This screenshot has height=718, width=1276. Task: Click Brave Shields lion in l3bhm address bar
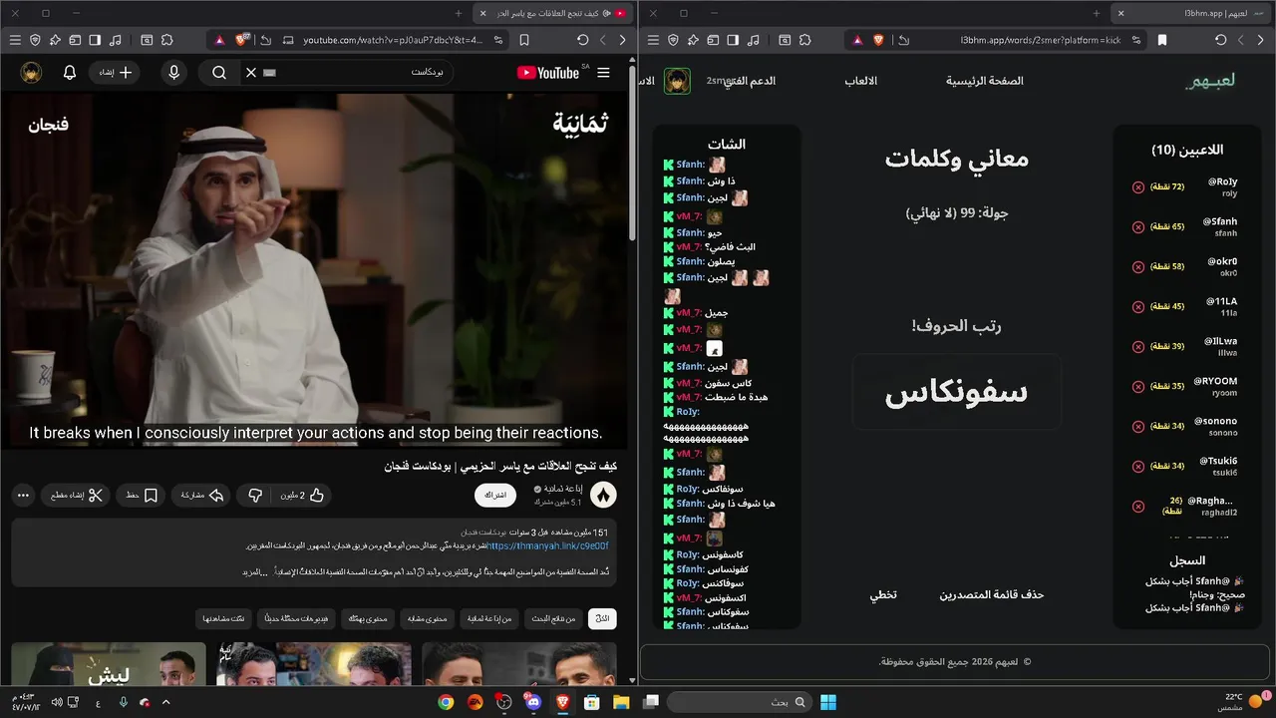click(x=878, y=40)
